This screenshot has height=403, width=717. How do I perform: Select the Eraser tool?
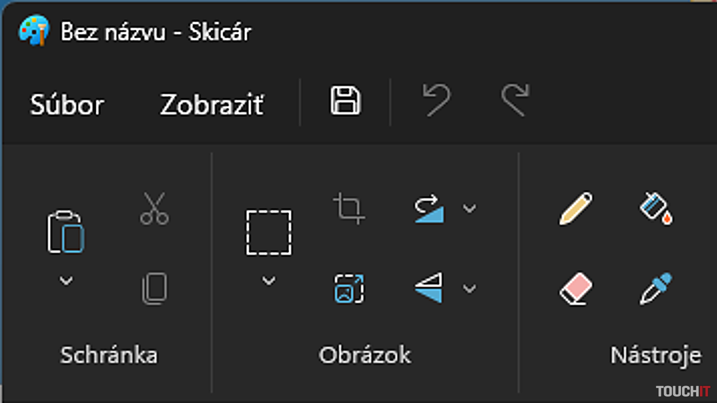[x=576, y=288]
